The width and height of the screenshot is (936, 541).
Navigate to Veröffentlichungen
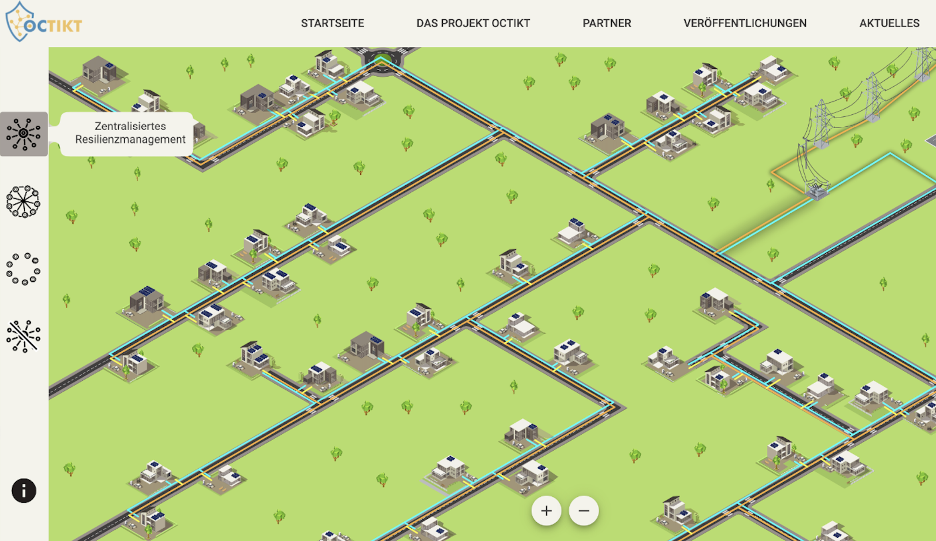745,23
